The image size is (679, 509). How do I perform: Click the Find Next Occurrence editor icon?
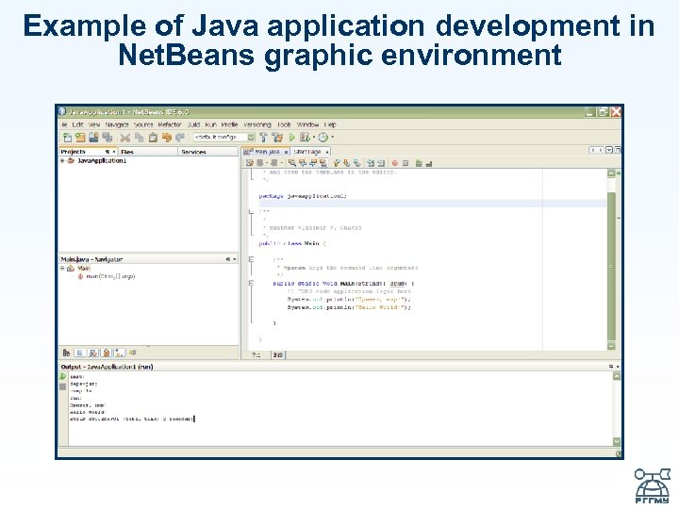click(x=313, y=163)
